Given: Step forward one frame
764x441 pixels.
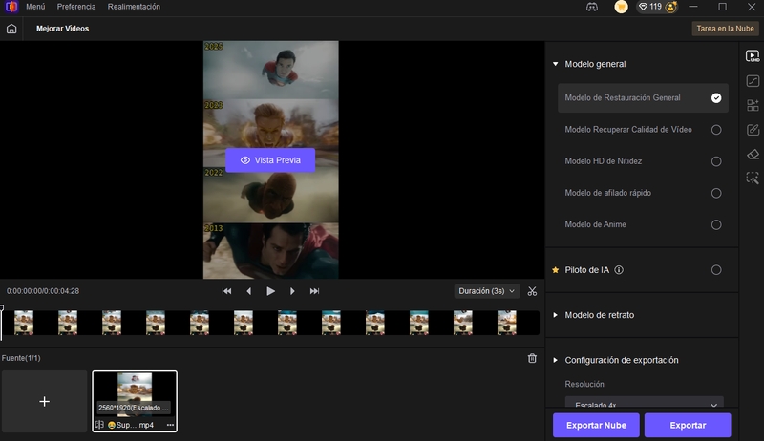Looking at the screenshot, I should 292,291.
